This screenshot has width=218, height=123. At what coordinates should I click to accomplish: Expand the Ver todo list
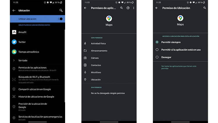[x=23, y=60]
